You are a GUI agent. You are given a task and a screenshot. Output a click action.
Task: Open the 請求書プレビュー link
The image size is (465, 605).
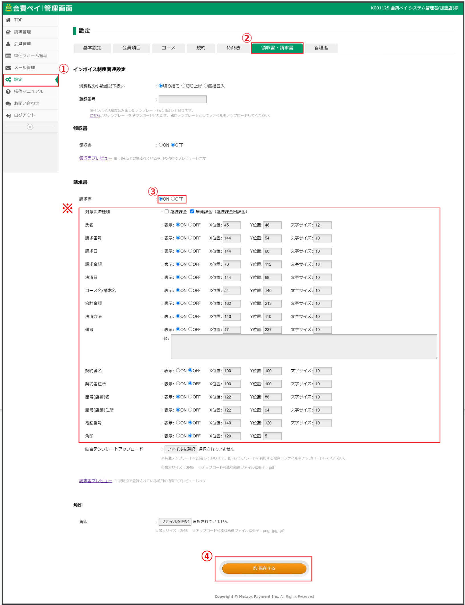[96, 481]
